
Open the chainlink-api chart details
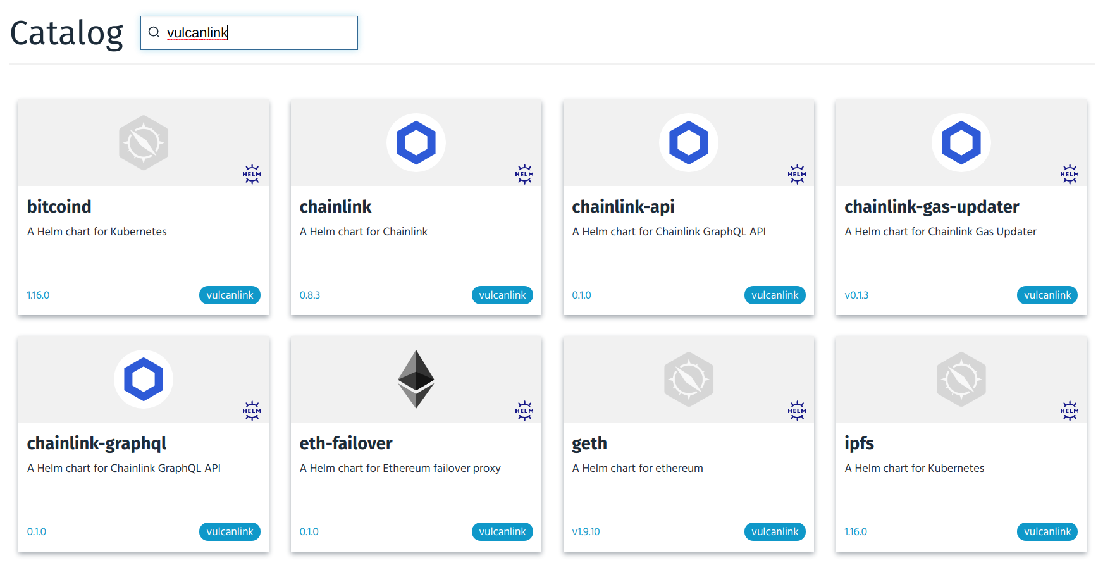click(623, 206)
